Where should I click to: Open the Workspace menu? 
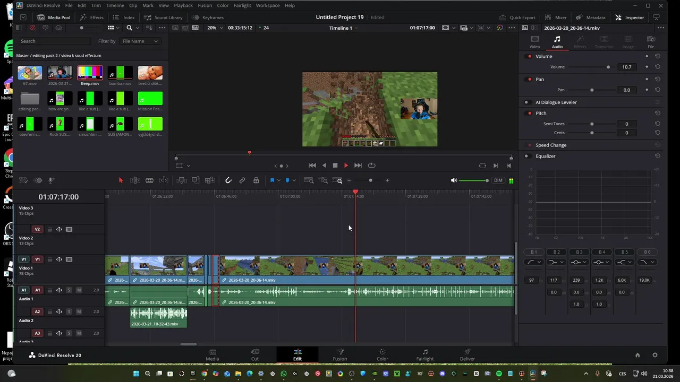(268, 5)
